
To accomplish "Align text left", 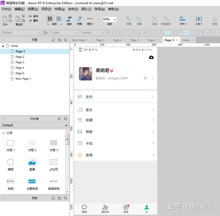I will click(161, 32).
